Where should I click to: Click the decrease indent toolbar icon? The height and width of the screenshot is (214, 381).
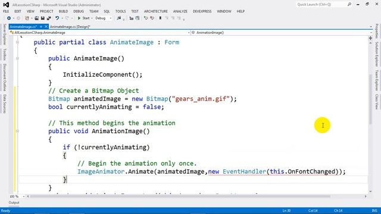(132, 18)
